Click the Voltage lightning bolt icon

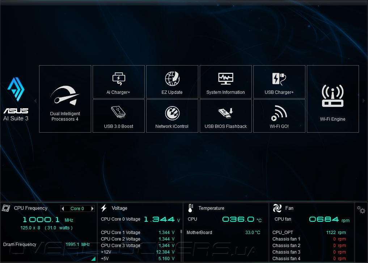click(x=104, y=208)
